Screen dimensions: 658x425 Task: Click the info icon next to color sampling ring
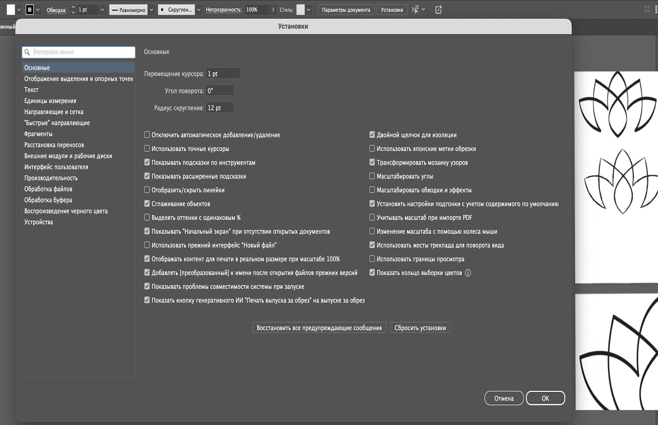pyautogui.click(x=468, y=273)
